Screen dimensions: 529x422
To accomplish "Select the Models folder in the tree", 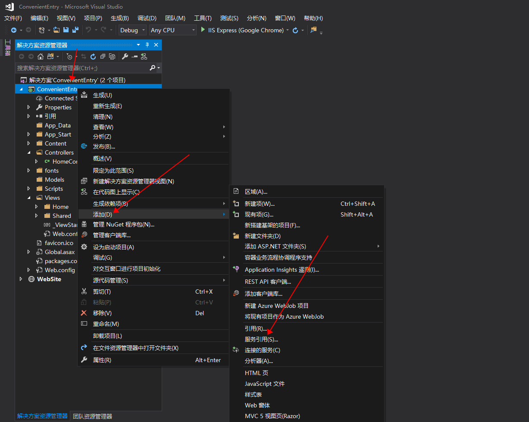I will tap(54, 180).
